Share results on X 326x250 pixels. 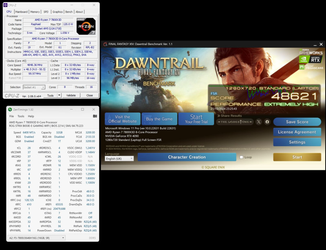(x=259, y=122)
